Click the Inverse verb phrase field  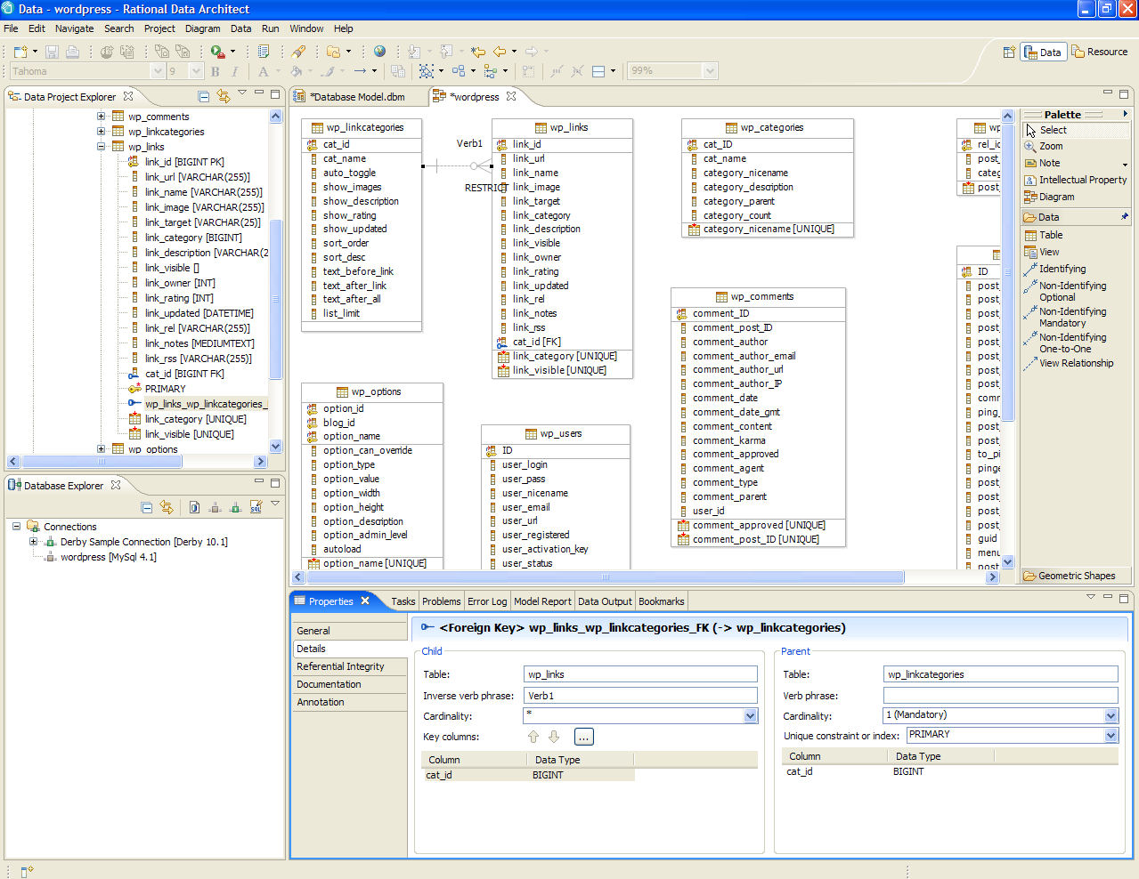pos(640,696)
